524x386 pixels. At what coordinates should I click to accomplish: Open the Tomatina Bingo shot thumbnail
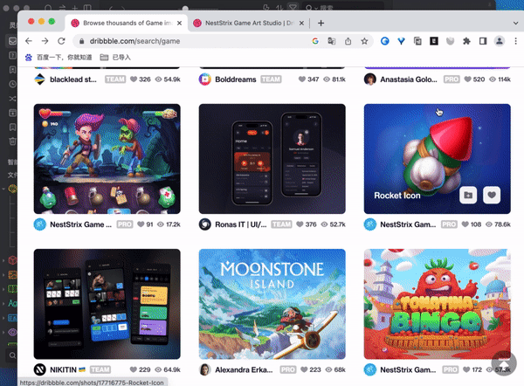(438, 304)
